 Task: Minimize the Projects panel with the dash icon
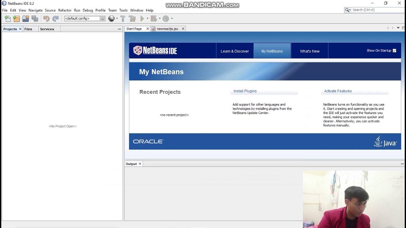(x=120, y=29)
